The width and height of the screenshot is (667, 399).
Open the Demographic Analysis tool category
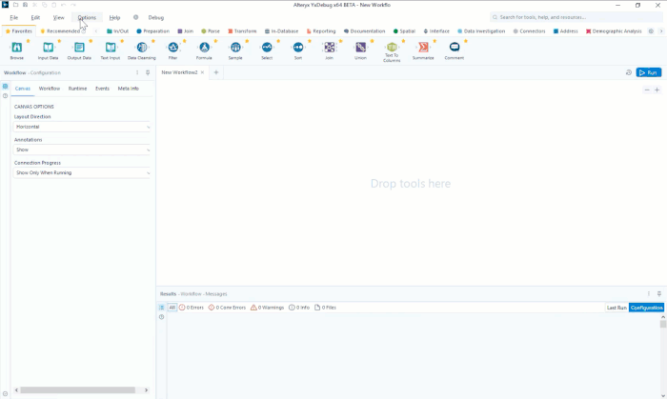click(614, 31)
